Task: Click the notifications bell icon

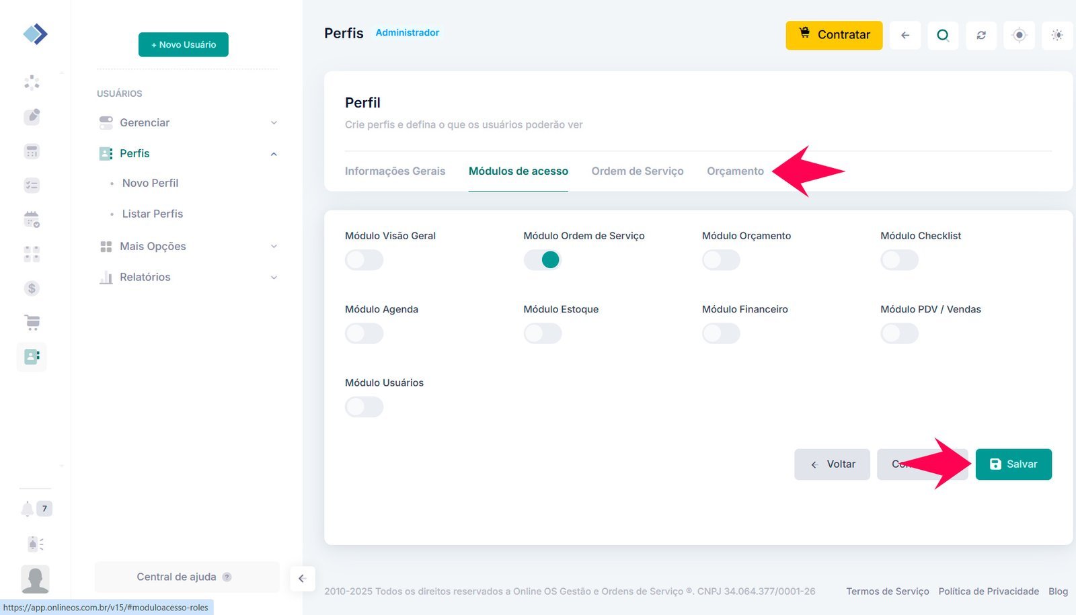Action: tap(27, 509)
